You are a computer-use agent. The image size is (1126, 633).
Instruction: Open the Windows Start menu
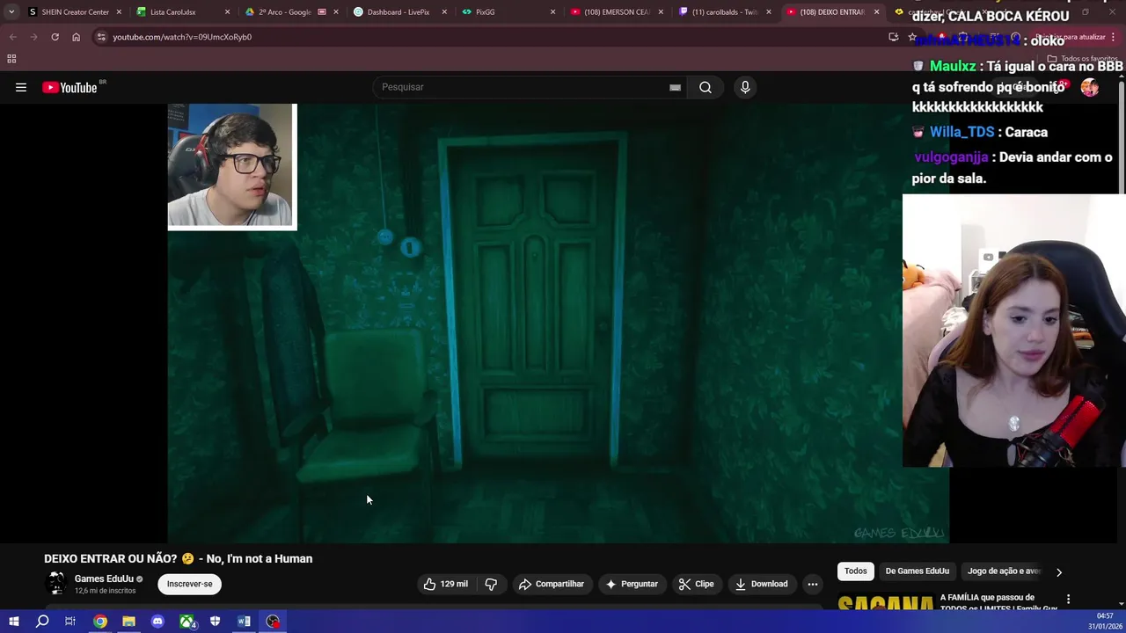coord(13,622)
